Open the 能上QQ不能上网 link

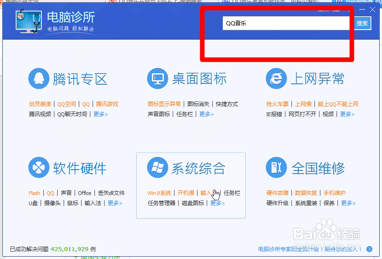tap(338, 104)
